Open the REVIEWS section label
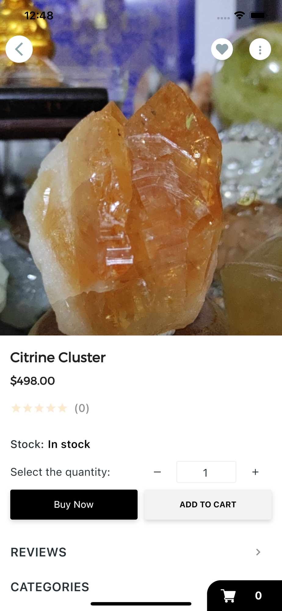This screenshot has width=282, height=611. pyautogui.click(x=38, y=552)
